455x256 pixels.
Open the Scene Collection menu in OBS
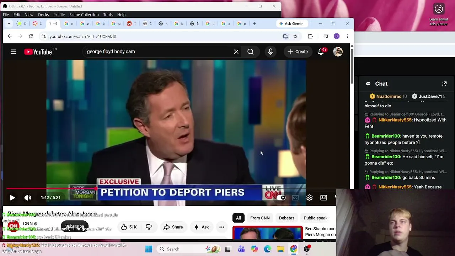(84, 15)
